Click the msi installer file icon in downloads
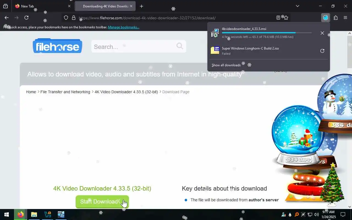This screenshot has width=352, height=220. click(x=215, y=33)
